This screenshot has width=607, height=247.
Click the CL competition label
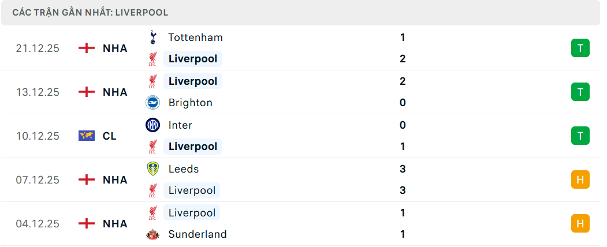point(109,136)
